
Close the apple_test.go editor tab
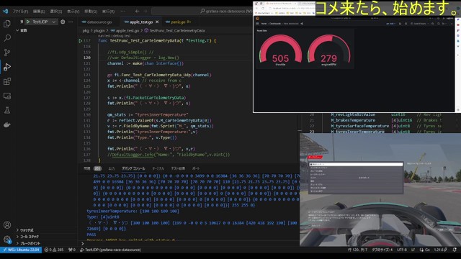(157, 22)
